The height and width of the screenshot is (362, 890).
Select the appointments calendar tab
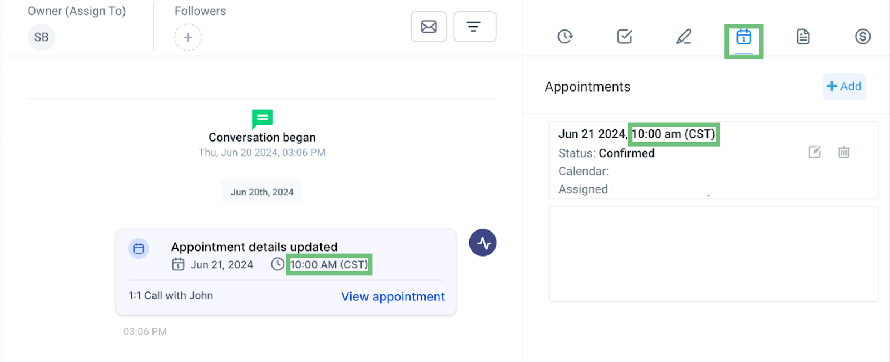pos(744,37)
